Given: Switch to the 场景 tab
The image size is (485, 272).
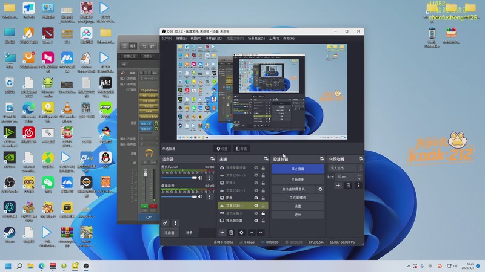Looking at the screenshot, I should tap(189, 233).
